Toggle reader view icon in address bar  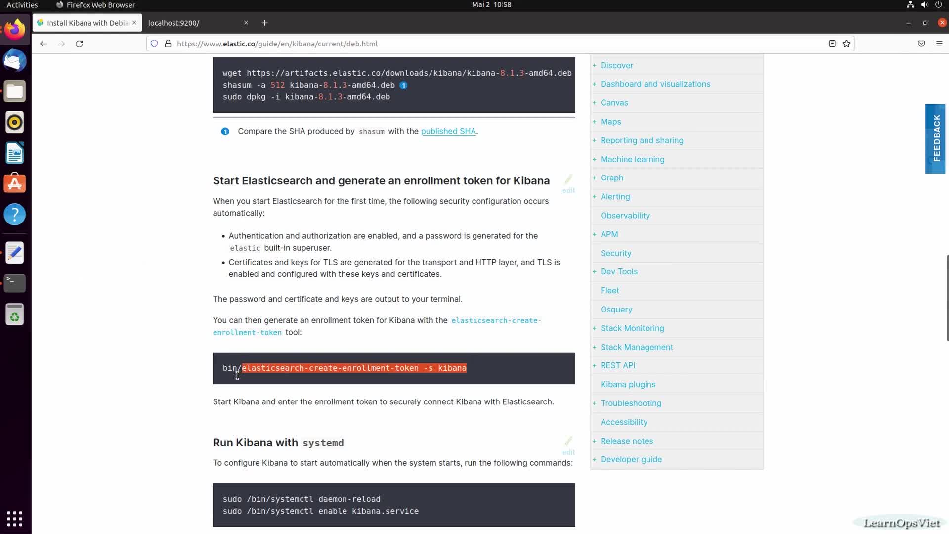pyautogui.click(x=832, y=44)
